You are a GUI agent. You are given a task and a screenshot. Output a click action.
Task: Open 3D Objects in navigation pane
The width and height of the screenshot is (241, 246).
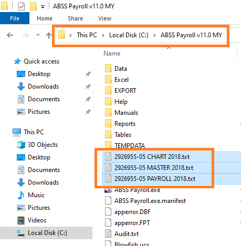[x=43, y=145]
